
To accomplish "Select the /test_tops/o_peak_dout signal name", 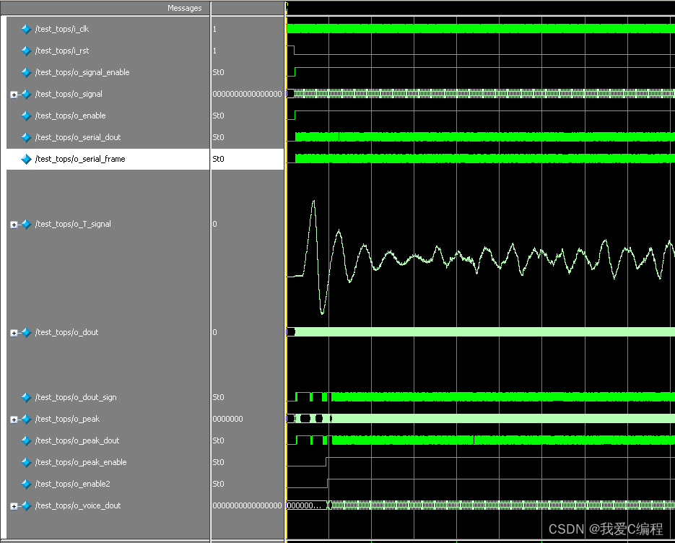I will click(77, 440).
